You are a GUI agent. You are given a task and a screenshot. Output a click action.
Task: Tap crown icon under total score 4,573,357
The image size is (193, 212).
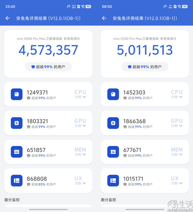click(x=33, y=67)
